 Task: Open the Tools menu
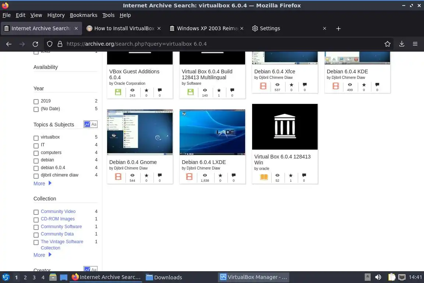(109, 15)
